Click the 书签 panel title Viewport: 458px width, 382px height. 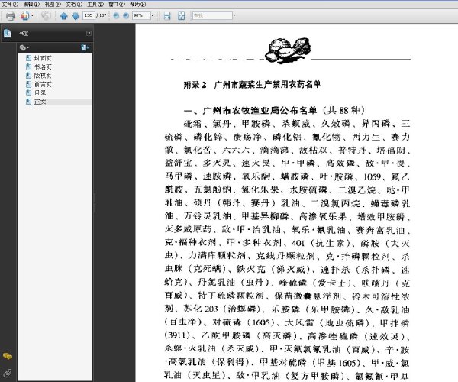point(24,34)
